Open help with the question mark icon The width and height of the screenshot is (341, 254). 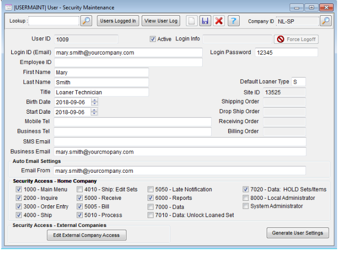pyautogui.click(x=234, y=21)
